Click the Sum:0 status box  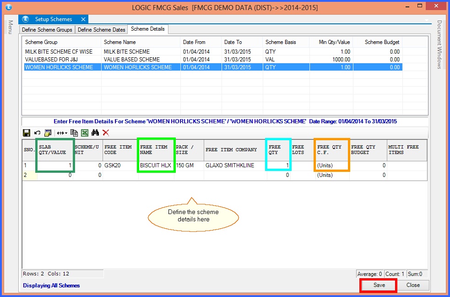pos(417,274)
